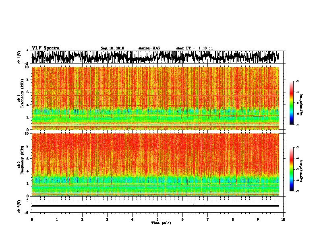The image size is (319, 246).
Task: Click the 'station=KAP' label
Action: click(x=149, y=48)
